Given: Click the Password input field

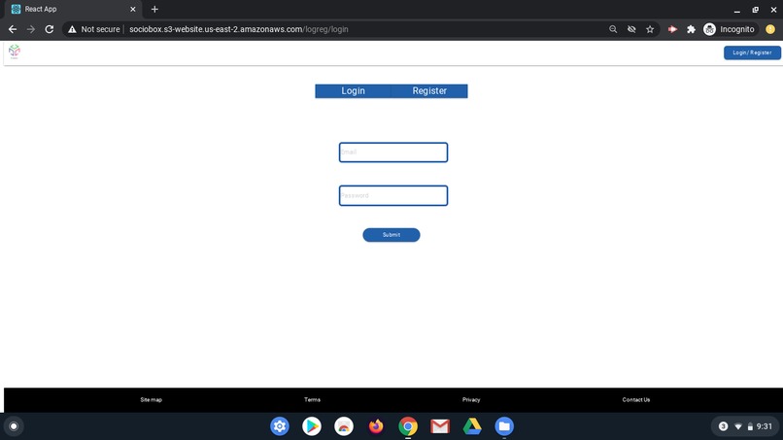Looking at the screenshot, I should [393, 195].
